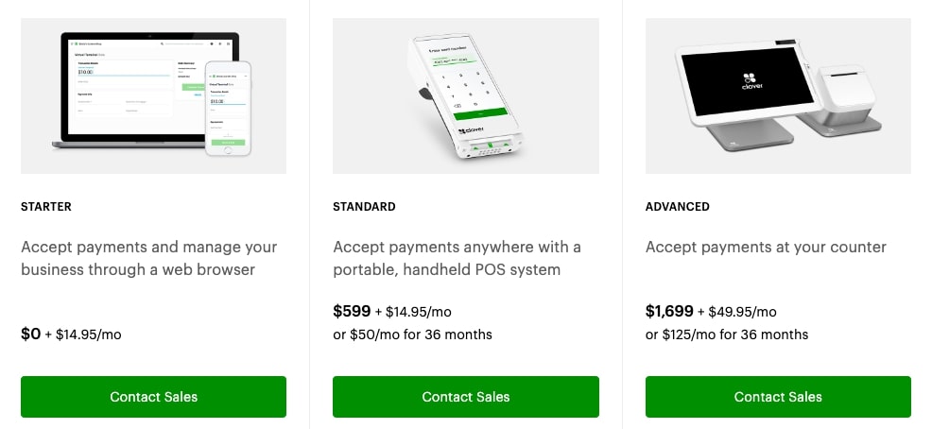The height and width of the screenshot is (429, 932).
Task: Open the Starter laptop and phone product image
Action: 153,95
